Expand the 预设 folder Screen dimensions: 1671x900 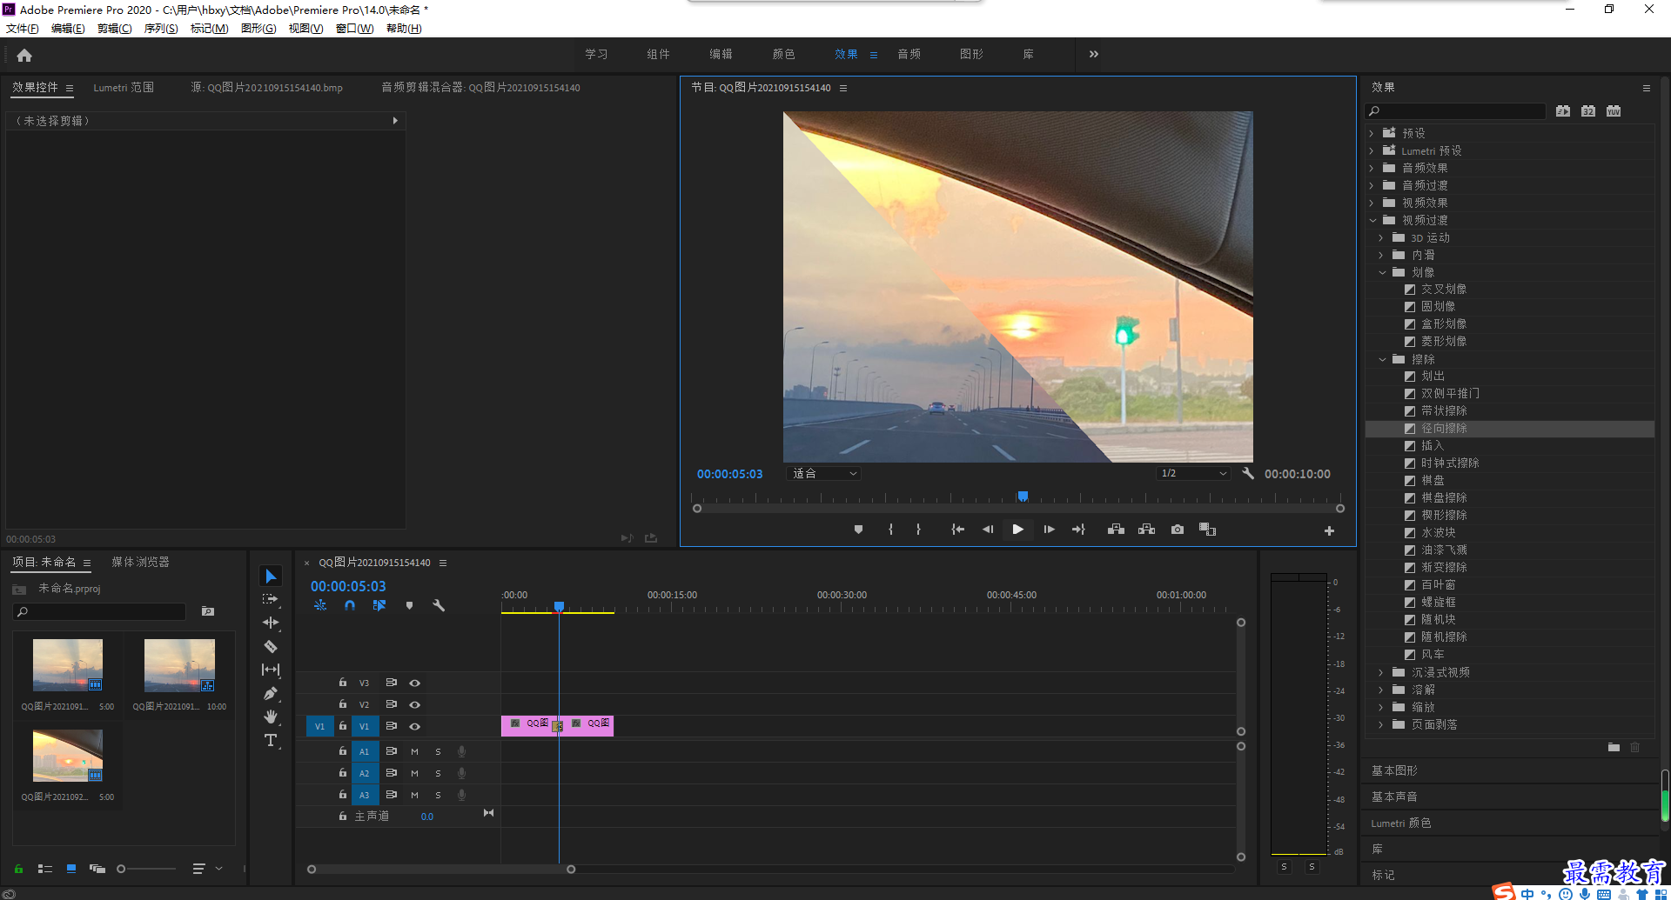1372,133
